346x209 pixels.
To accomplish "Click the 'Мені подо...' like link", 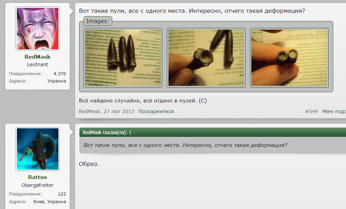I will pyautogui.click(x=334, y=111).
